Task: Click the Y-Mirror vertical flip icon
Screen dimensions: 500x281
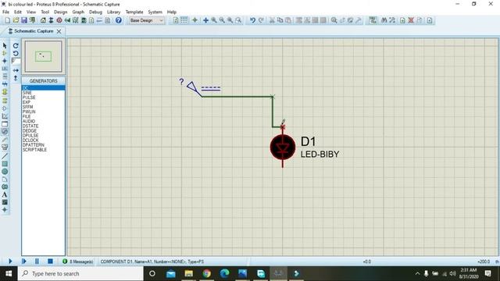Action: click(16, 78)
